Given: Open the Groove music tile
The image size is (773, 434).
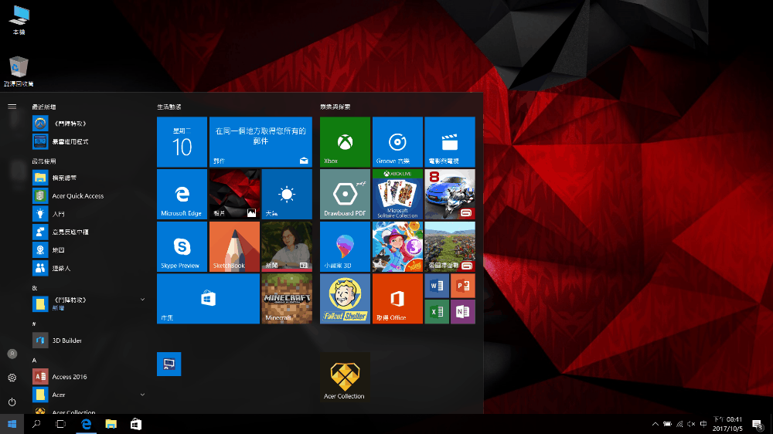Looking at the screenshot, I should pyautogui.click(x=397, y=142).
